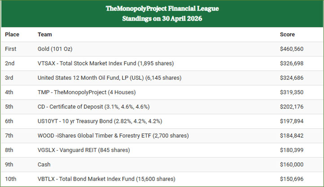Image resolution: width=324 pixels, height=187 pixels.
Task: Select the VGSLX Vanguard REIT row
Action: (162, 150)
